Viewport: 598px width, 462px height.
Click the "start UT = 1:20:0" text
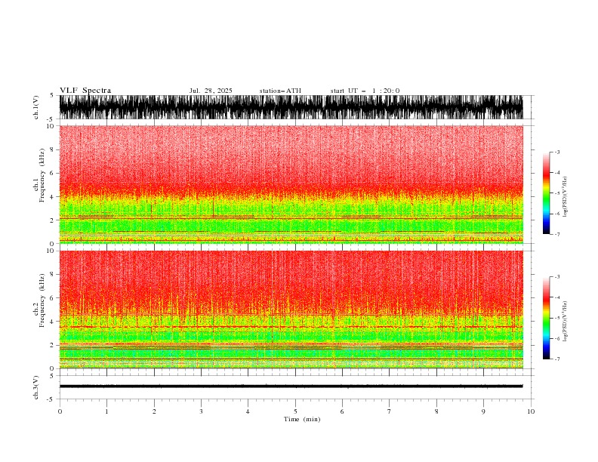pyautogui.click(x=365, y=91)
